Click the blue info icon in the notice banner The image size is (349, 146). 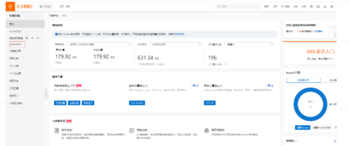click(x=56, y=34)
